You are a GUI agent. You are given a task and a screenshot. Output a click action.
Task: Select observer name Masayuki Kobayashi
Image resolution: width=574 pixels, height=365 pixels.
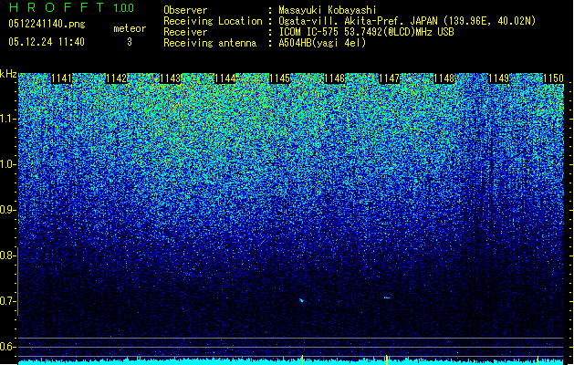[328, 10]
